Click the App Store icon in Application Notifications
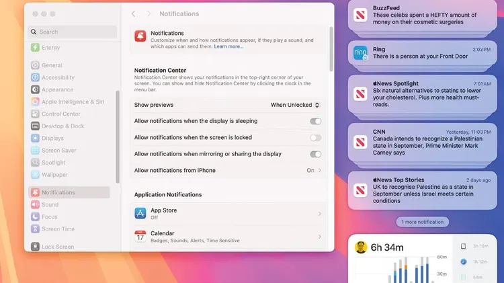504x283 pixels. (140, 214)
